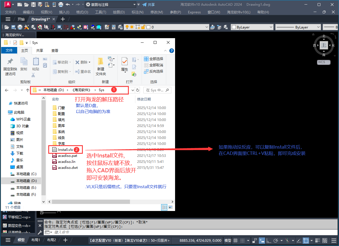This screenshot has width=339, height=246.
Task: Toggle polar tracking in the status bar
Action: [x=276, y=240]
